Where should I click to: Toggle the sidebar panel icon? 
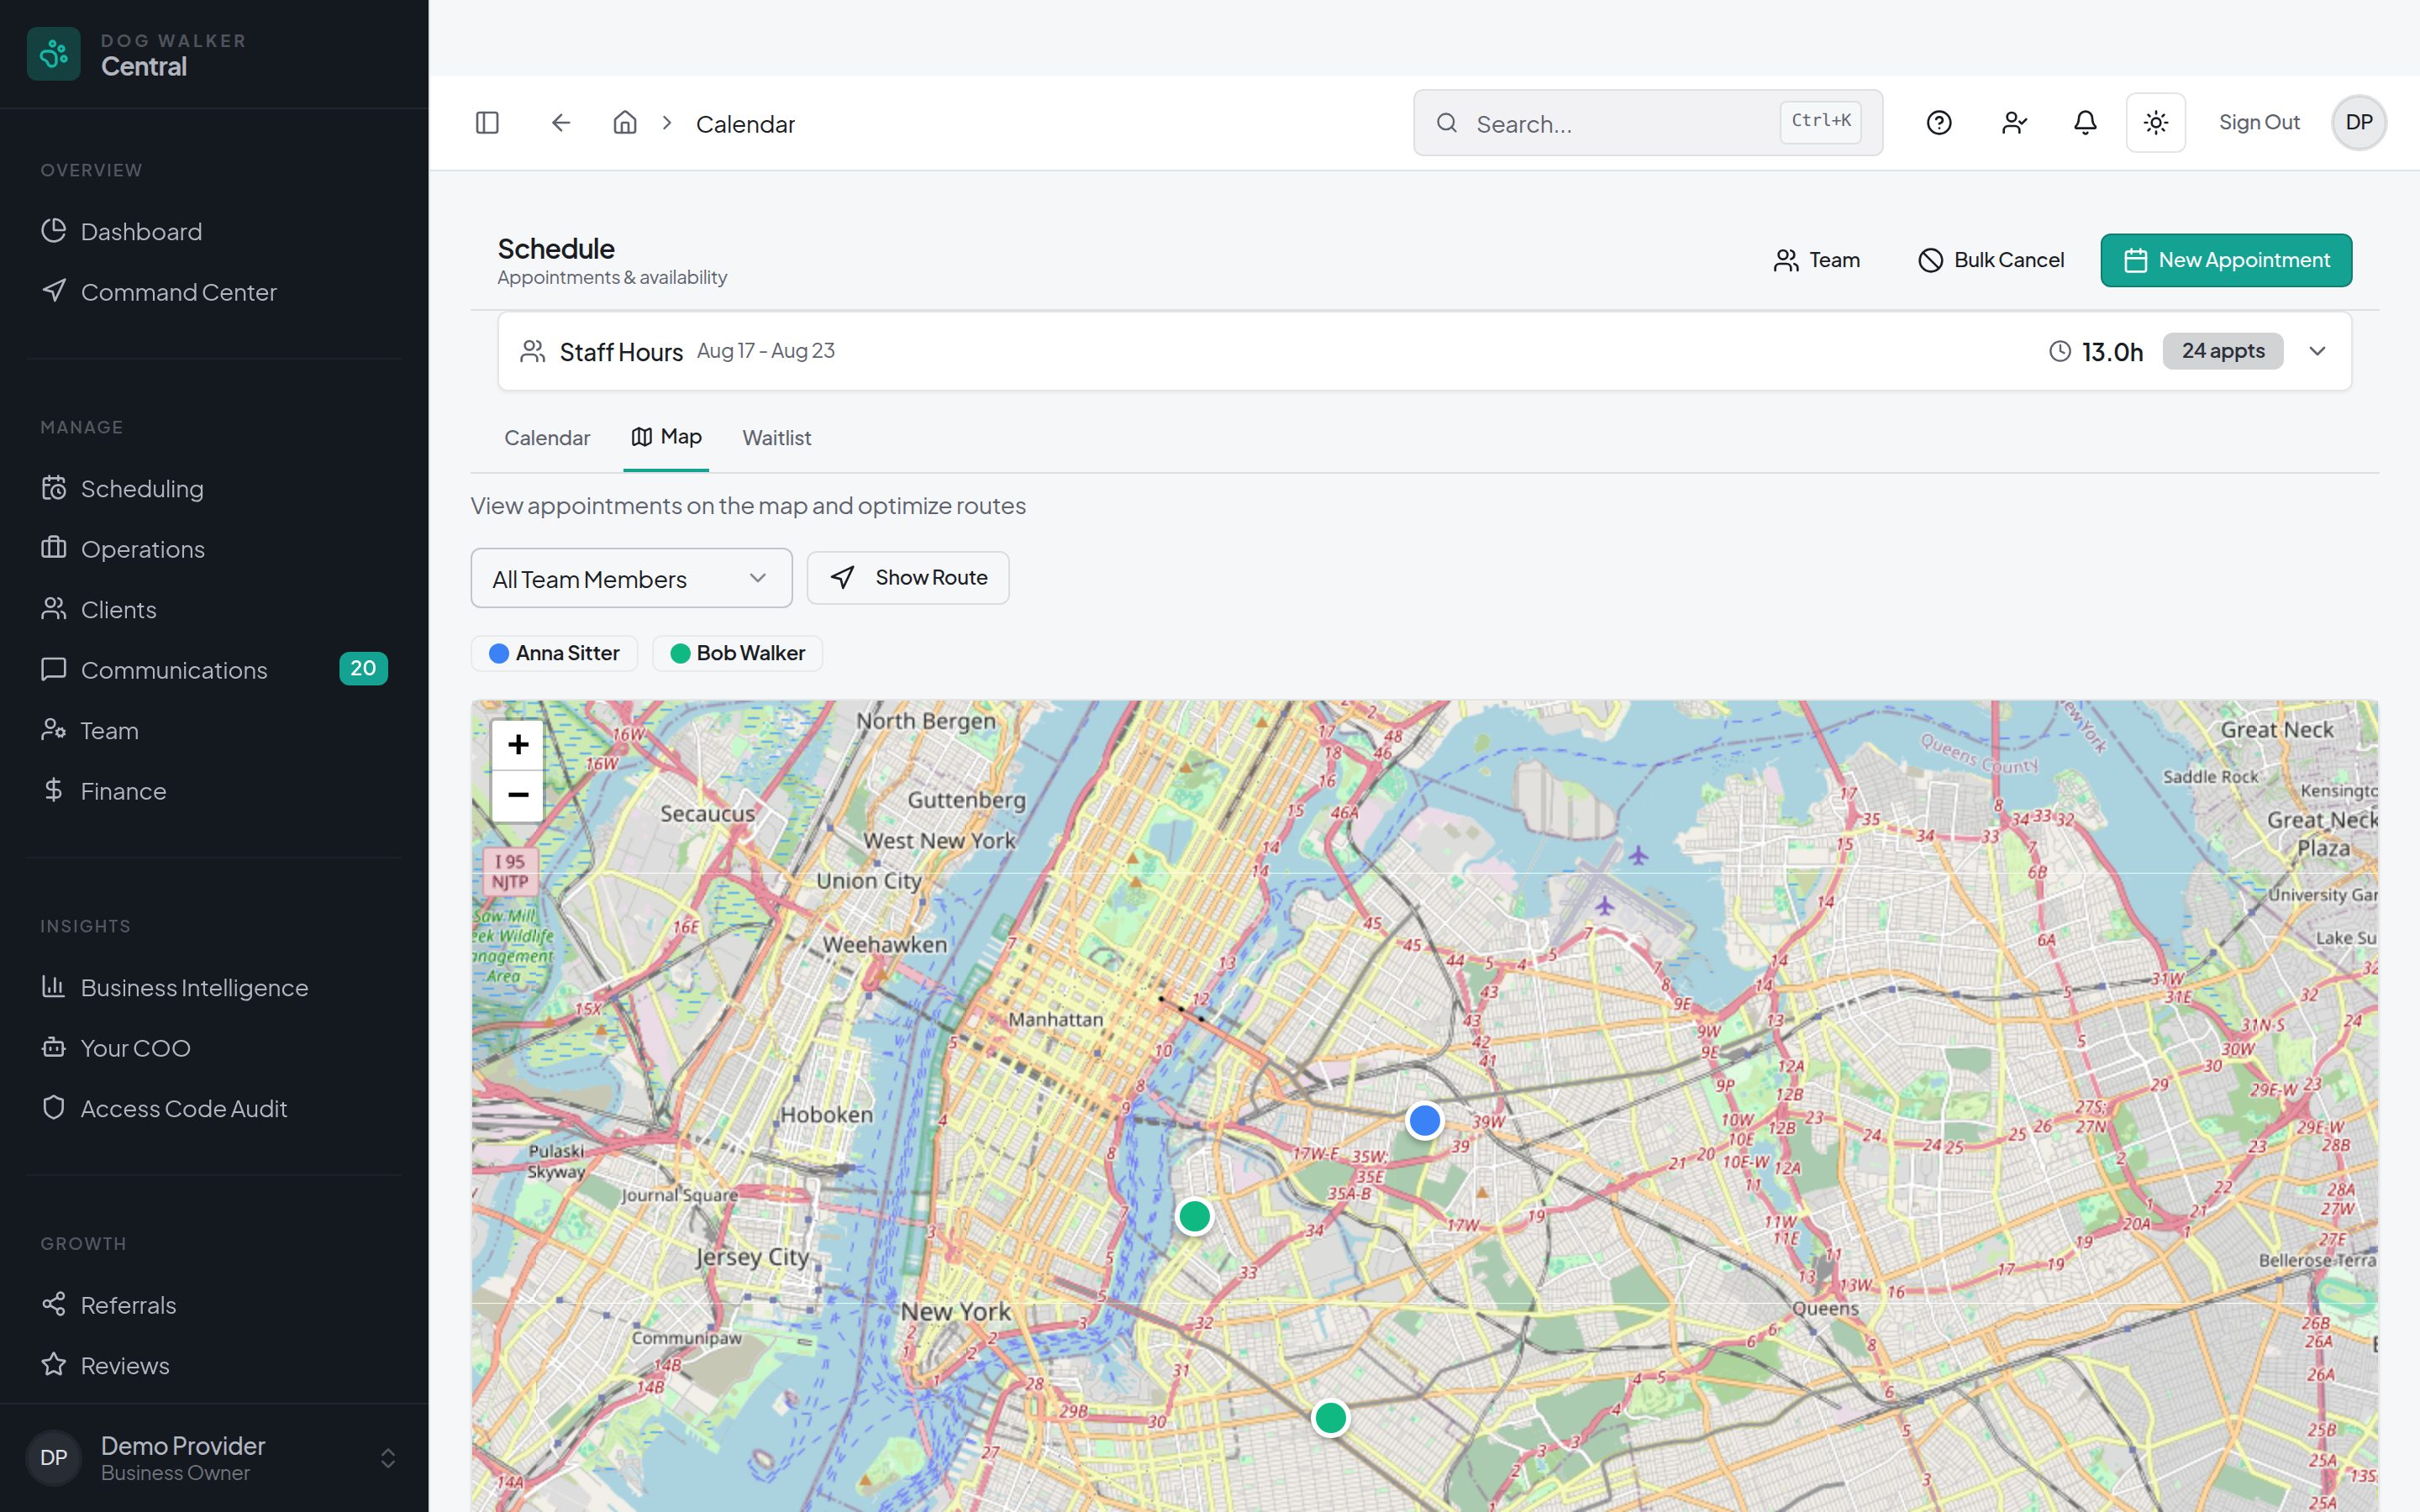(487, 123)
